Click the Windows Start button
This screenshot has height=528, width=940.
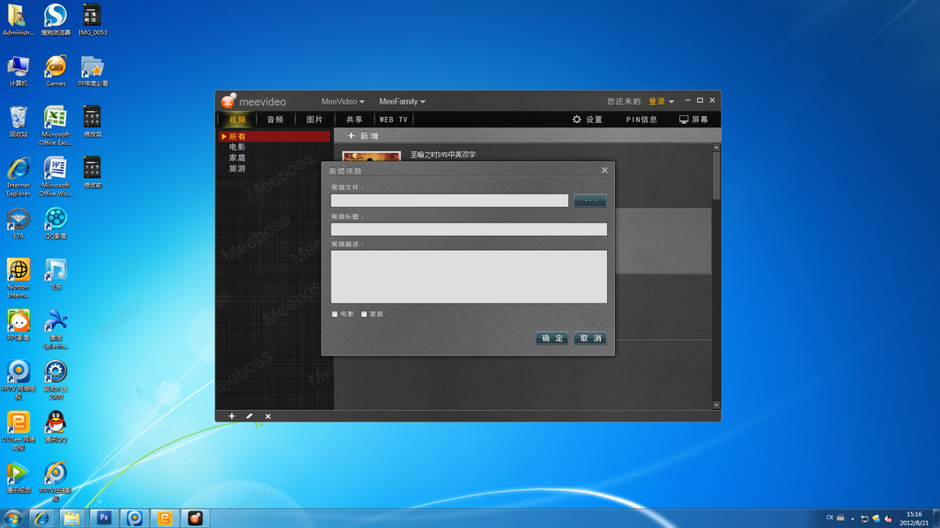12,517
